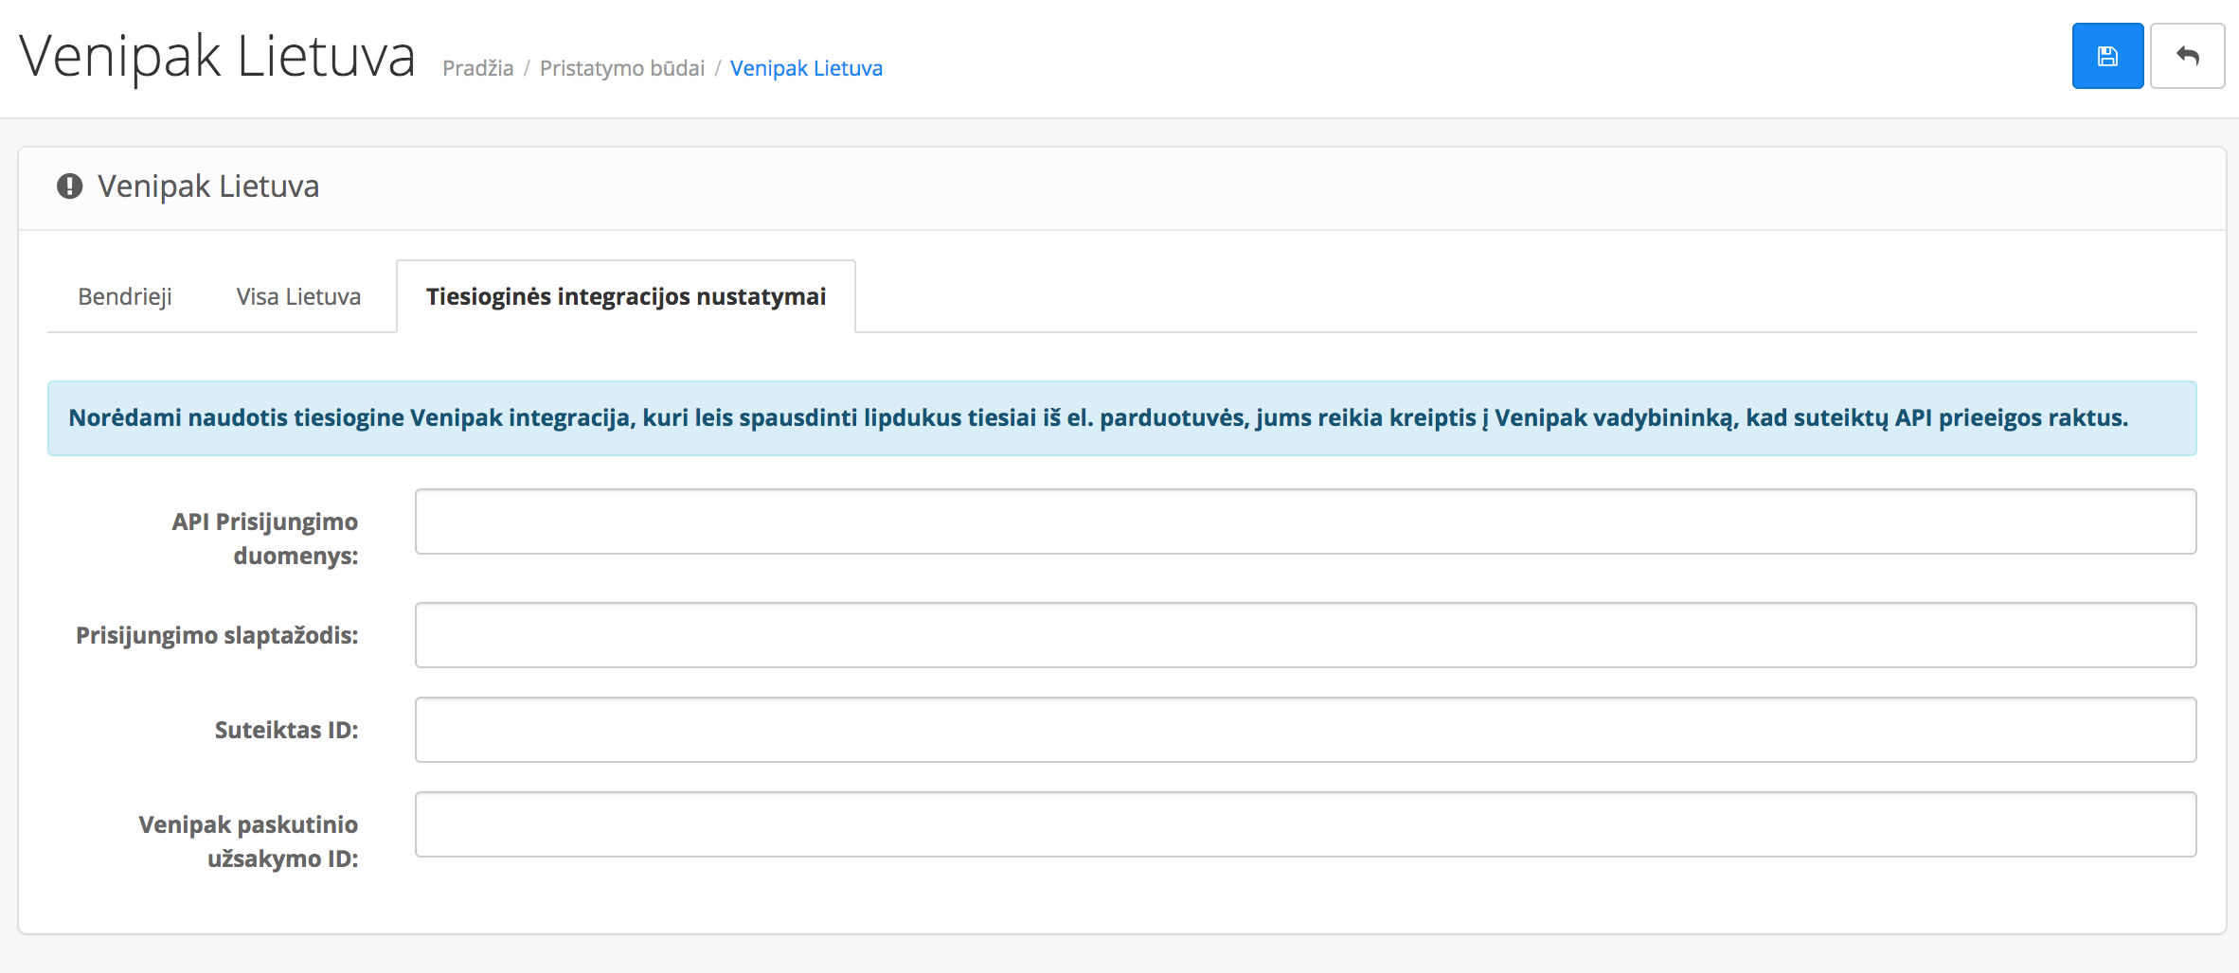Click the 'Prisijungimo slaptažodis:' label

tap(217, 635)
